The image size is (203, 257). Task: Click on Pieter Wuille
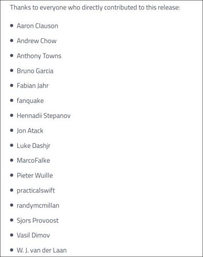click(x=35, y=175)
